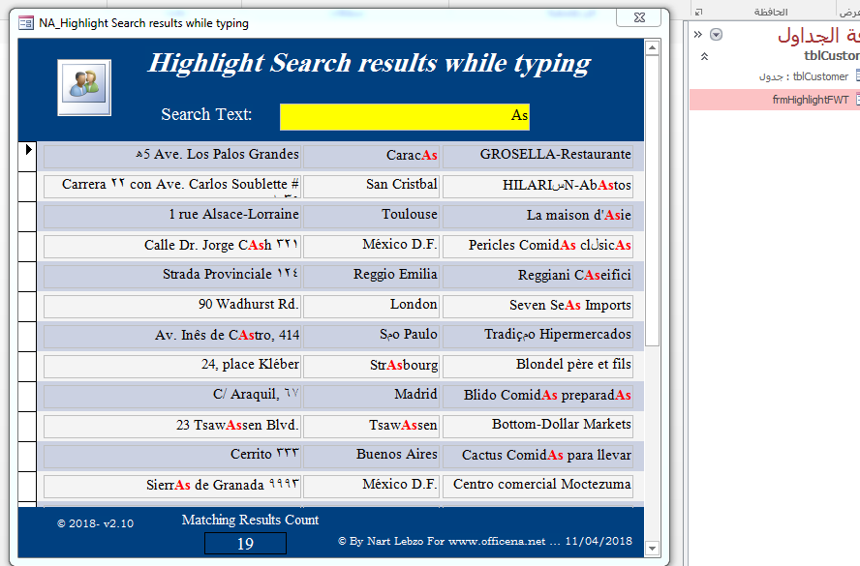Image resolution: width=860 pixels, height=566 pixels.
Task: Click the 'Bottom-Dollar Markets' company field
Action: pyautogui.click(x=537, y=426)
